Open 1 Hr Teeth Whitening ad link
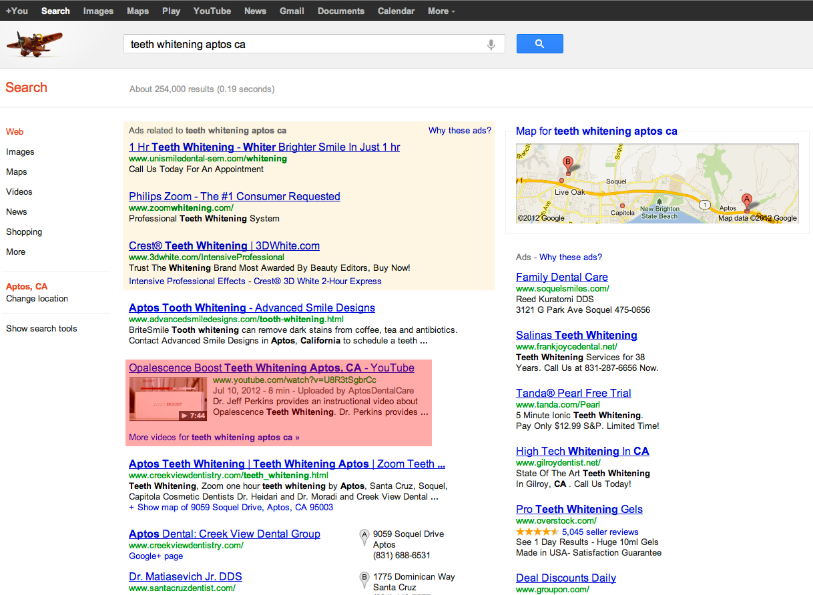This screenshot has height=595, width=813. coord(264,147)
